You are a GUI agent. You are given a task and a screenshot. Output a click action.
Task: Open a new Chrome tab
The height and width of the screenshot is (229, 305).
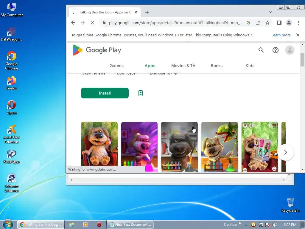pyautogui.click(x=147, y=12)
